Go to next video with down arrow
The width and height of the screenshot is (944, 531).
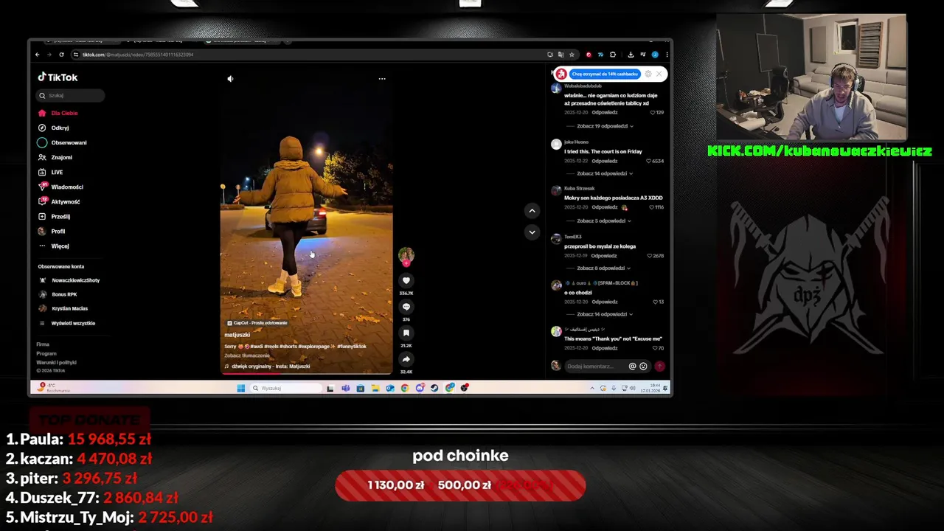[x=532, y=232]
